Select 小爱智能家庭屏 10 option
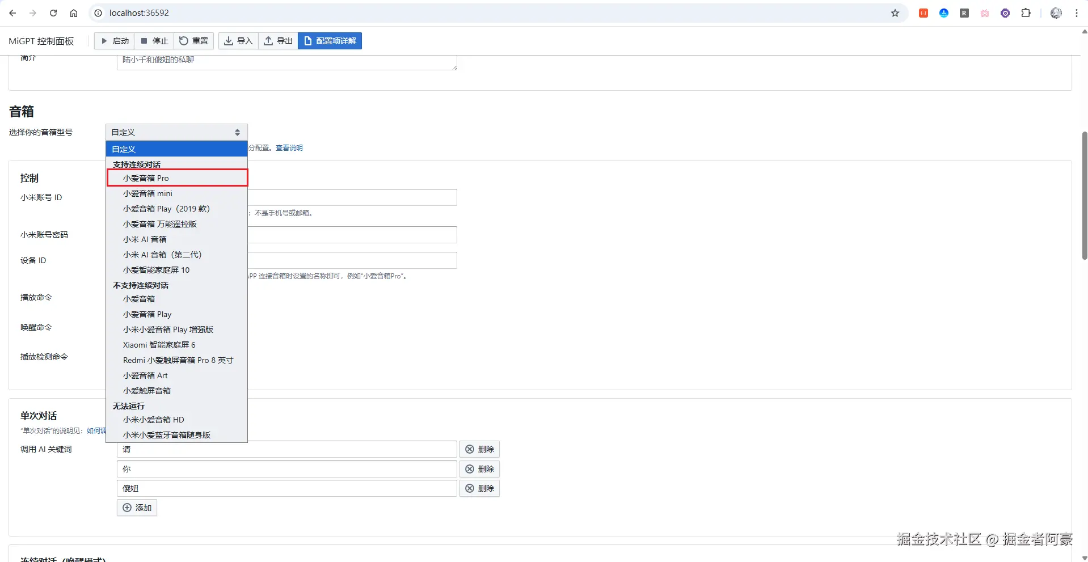Viewport: 1088px width, 562px height. point(176,270)
